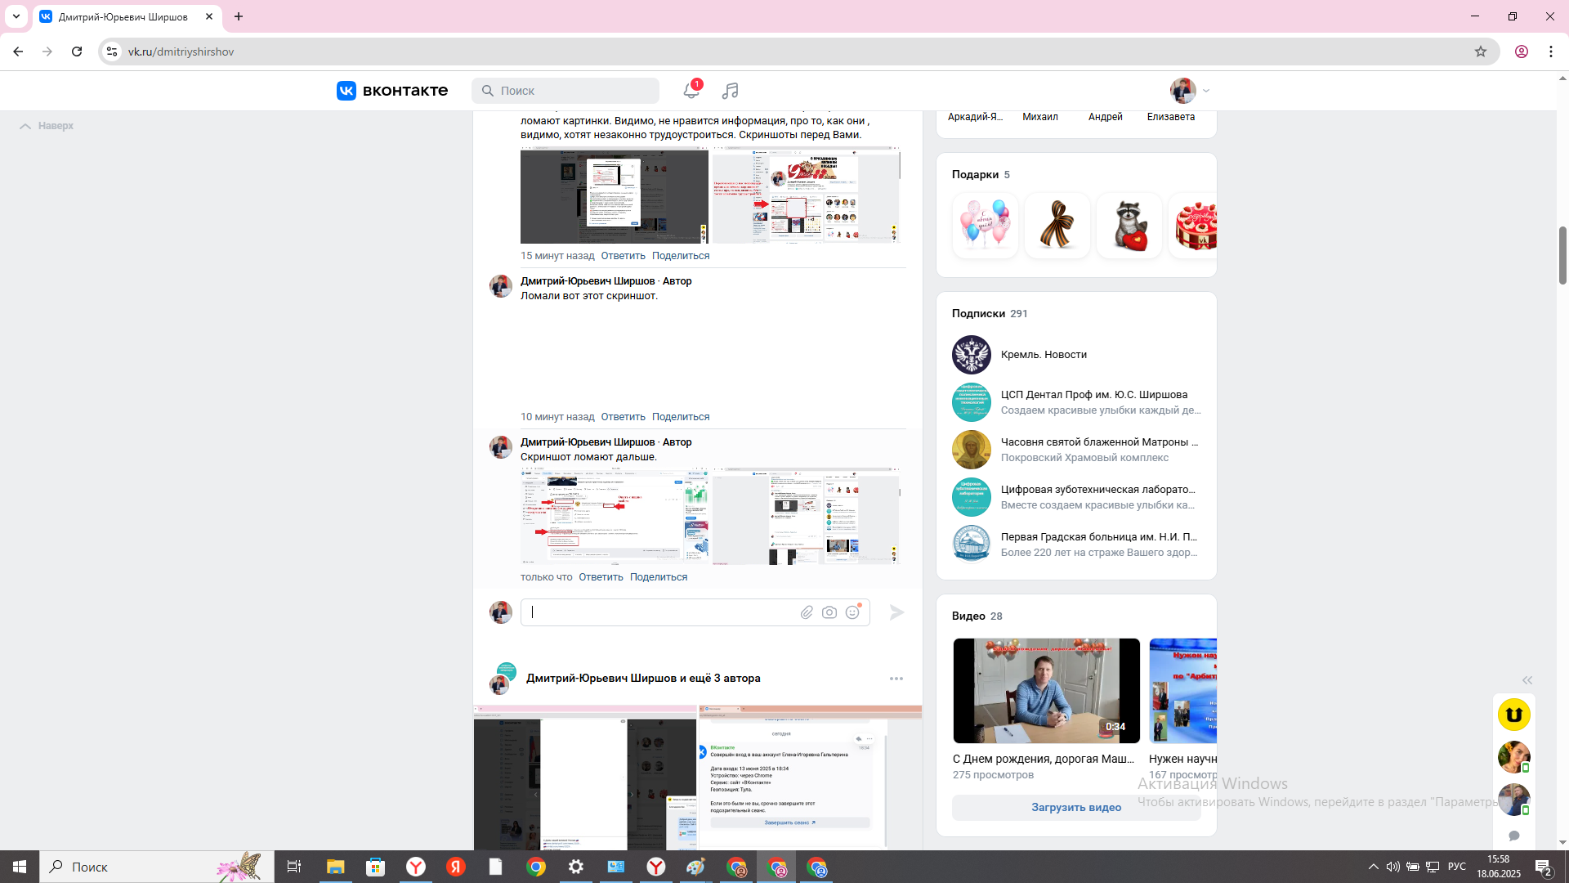Image resolution: width=1569 pixels, height=883 pixels.
Task: Share the только что comment
Action: coord(659,577)
